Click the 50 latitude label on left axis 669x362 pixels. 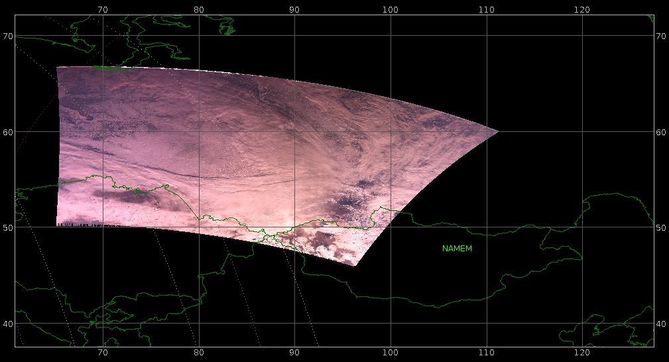(x=8, y=227)
